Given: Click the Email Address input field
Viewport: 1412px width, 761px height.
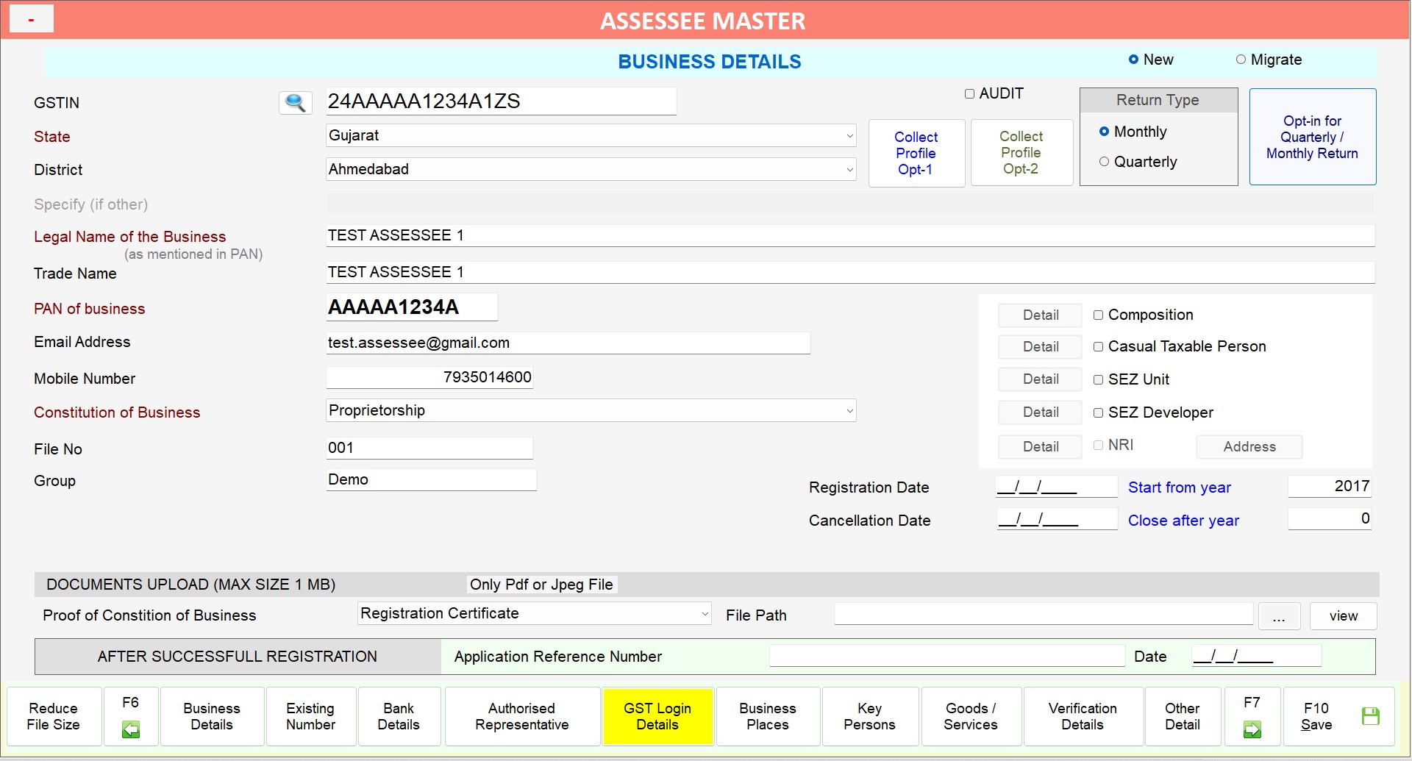Looking at the screenshot, I should (567, 343).
